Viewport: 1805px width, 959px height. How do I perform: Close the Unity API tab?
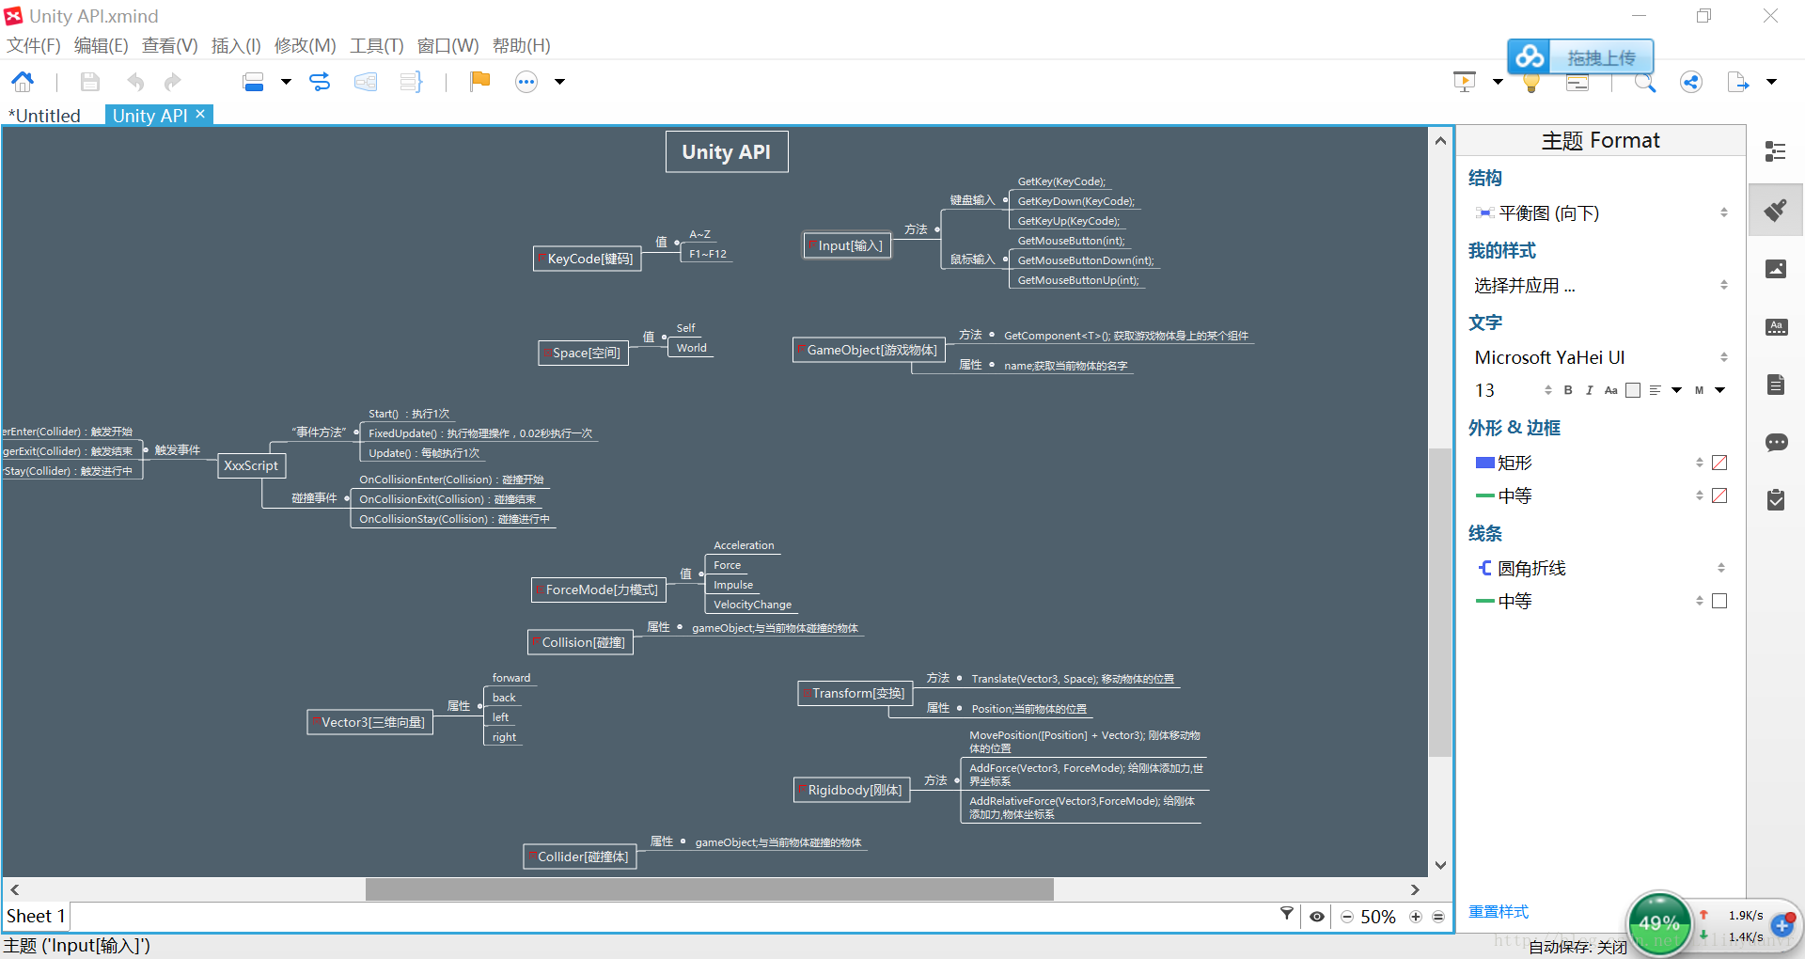[200, 114]
